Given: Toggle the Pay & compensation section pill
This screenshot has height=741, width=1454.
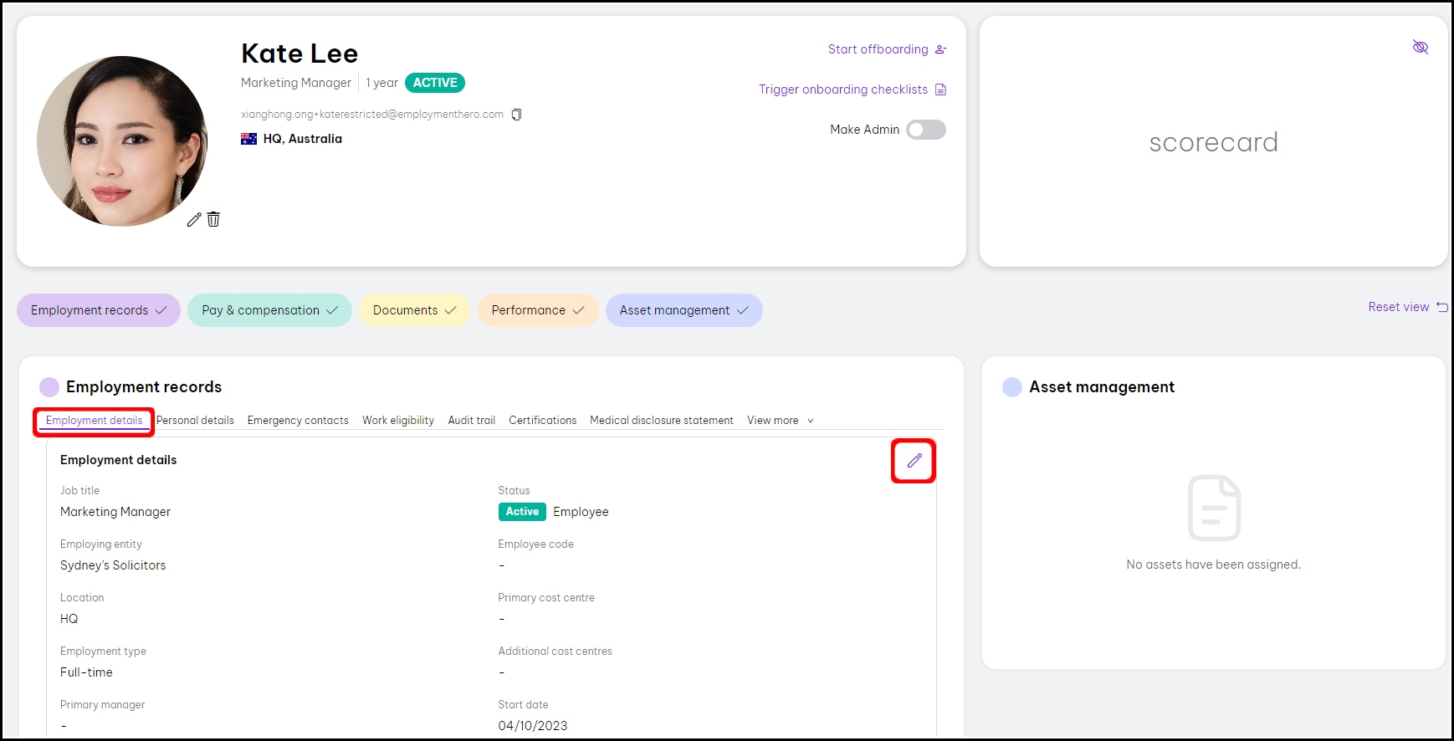Looking at the screenshot, I should [x=269, y=310].
